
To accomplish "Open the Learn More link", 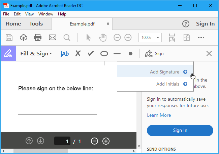I will click(x=159, y=115).
